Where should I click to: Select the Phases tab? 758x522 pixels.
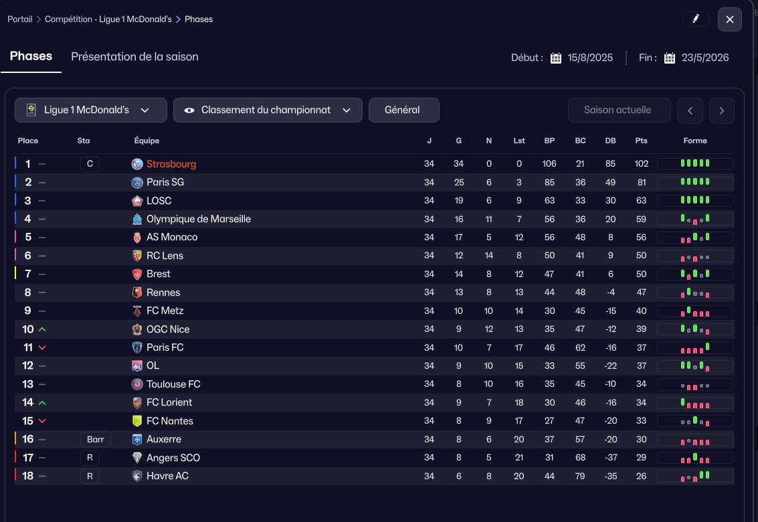[31, 56]
